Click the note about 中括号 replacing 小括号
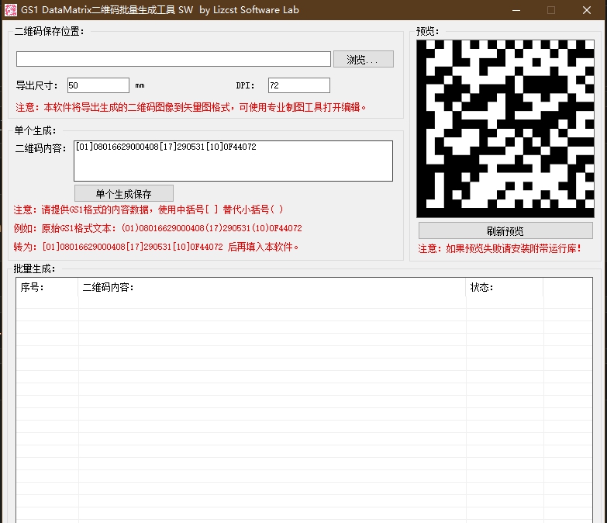The width and height of the screenshot is (607, 523). click(x=149, y=210)
